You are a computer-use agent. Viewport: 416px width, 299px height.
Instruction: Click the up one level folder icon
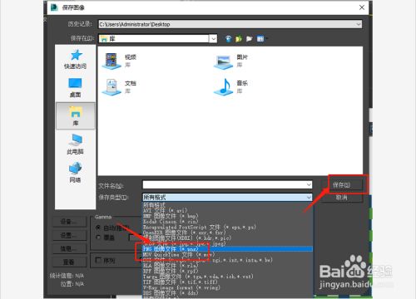[x=239, y=38]
